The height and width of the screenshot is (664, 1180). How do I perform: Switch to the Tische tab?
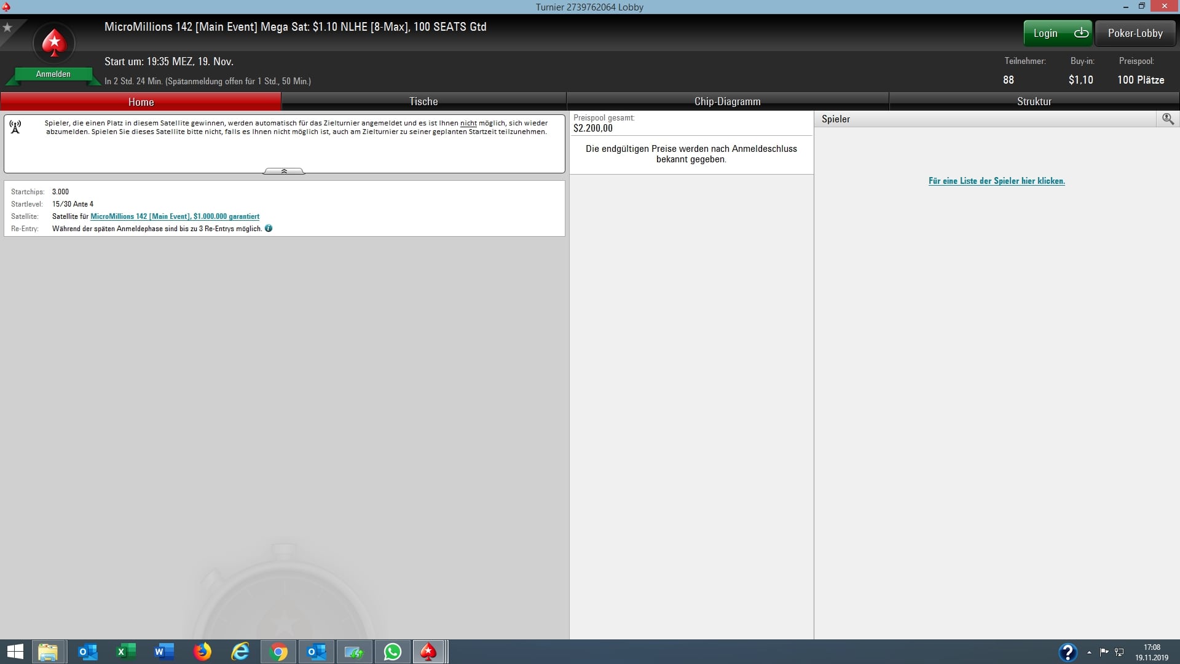coord(423,101)
